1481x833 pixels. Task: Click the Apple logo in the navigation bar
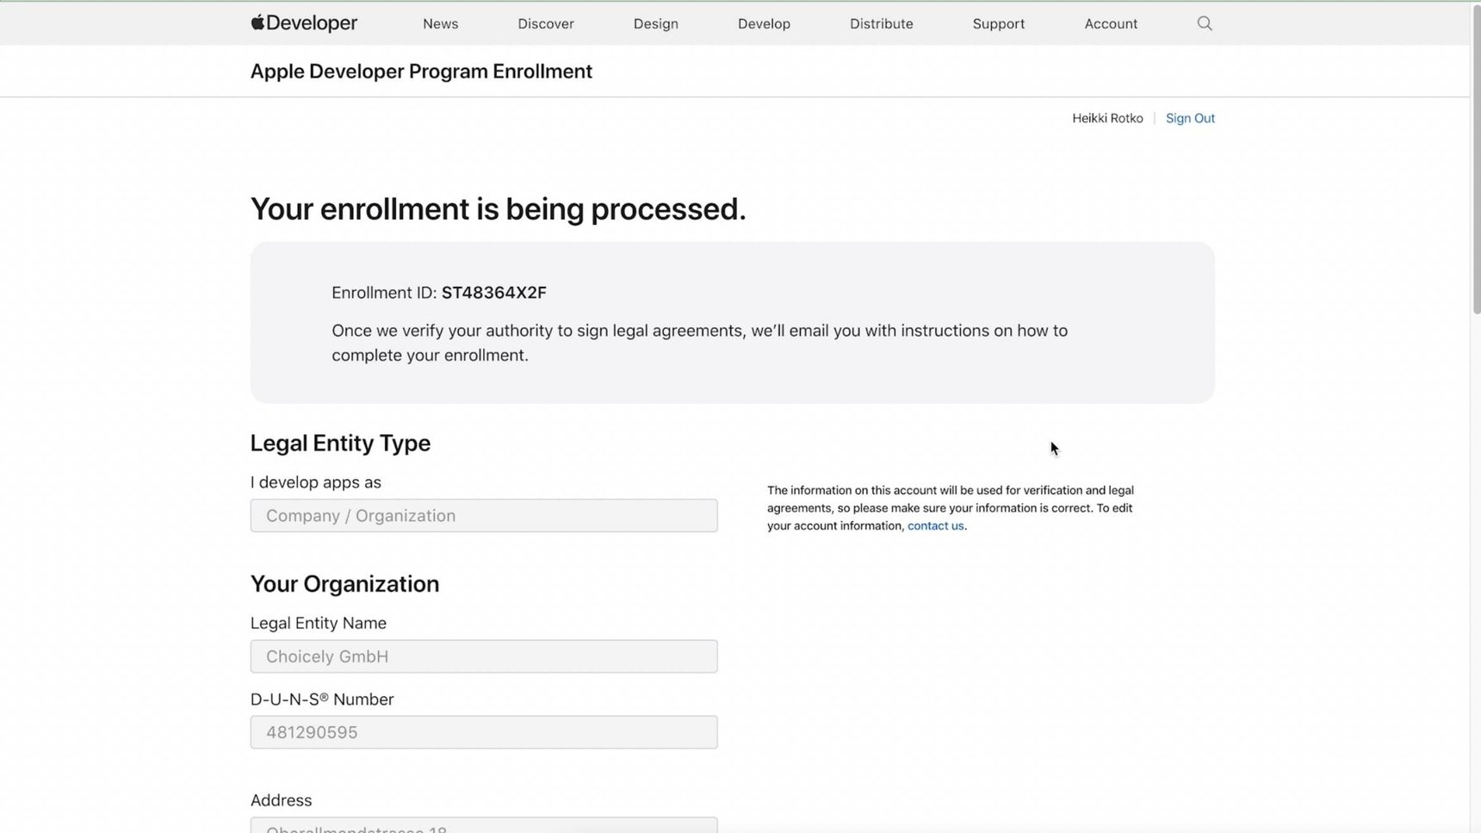click(256, 22)
